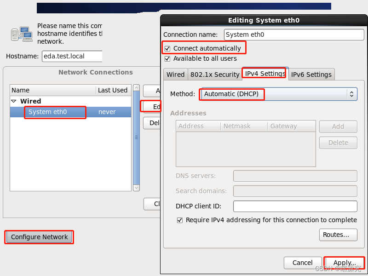Cancel editing System eth0
Viewport: 368px width, 276px height.
(x=302, y=263)
